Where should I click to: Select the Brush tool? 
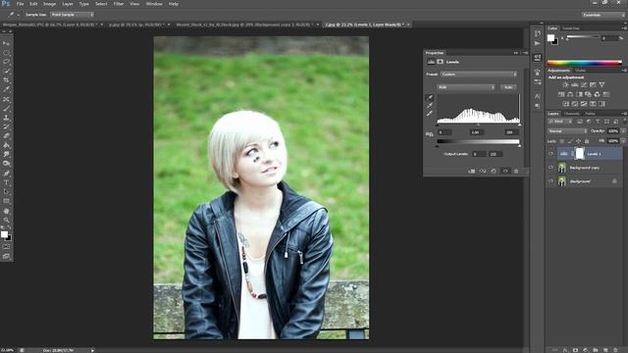6,109
